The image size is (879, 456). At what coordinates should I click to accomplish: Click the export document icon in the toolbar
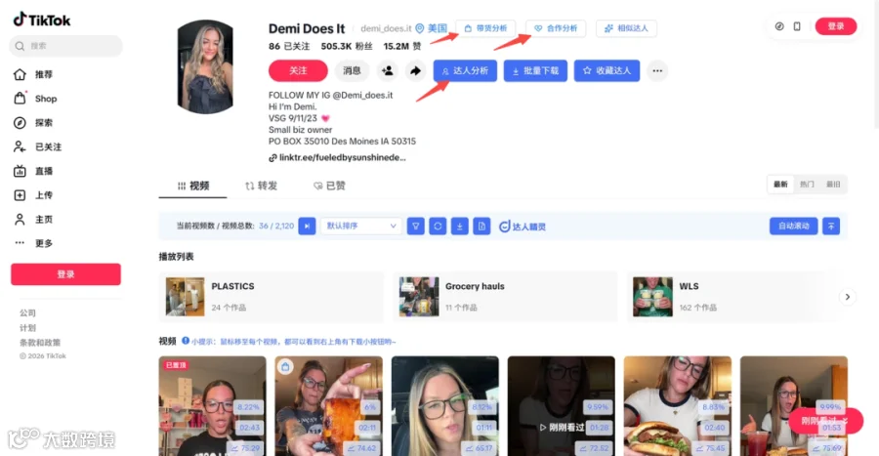pyautogui.click(x=481, y=226)
